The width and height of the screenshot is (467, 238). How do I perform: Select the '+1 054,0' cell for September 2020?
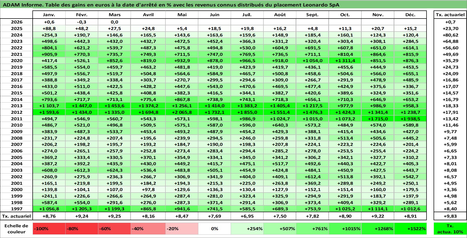[313, 61]
